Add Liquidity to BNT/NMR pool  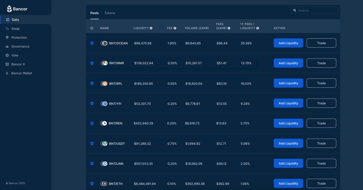click(288, 63)
